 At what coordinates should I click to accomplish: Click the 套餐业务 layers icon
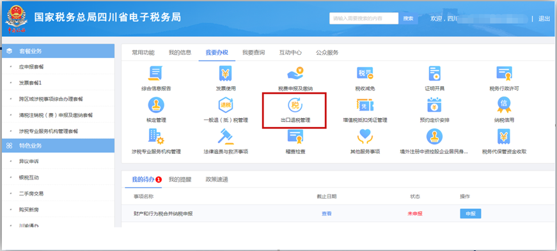[9, 51]
